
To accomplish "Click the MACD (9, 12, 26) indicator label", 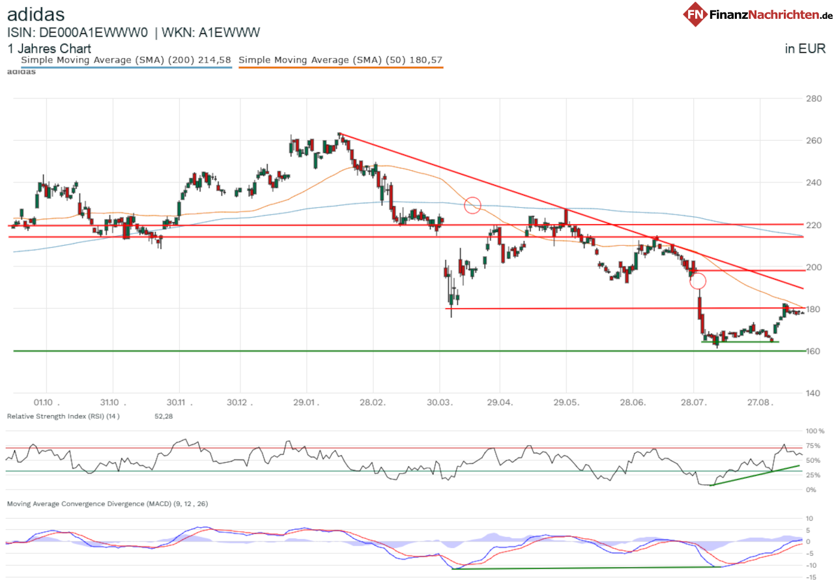I will click(108, 504).
